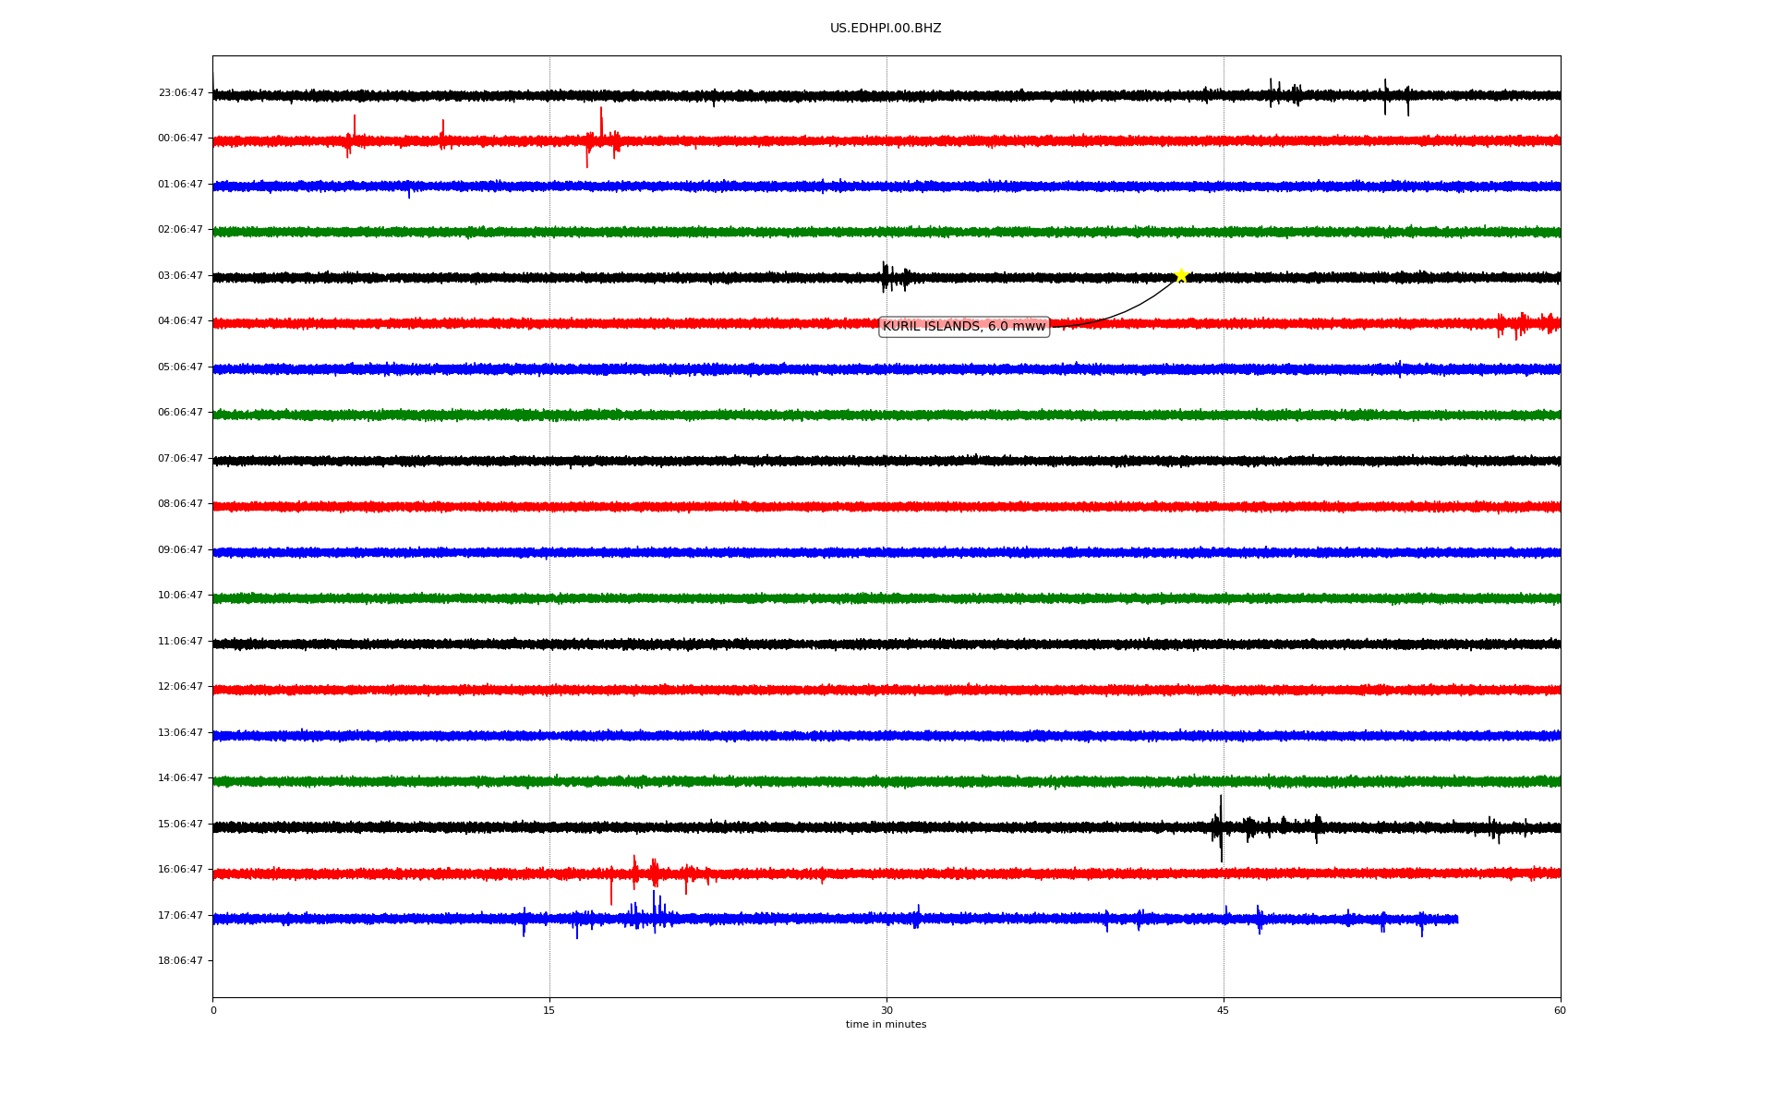The height and width of the screenshot is (1108, 1773).
Task: Click the red spike cluster on the 00:06:47 trace
Action: (602, 138)
